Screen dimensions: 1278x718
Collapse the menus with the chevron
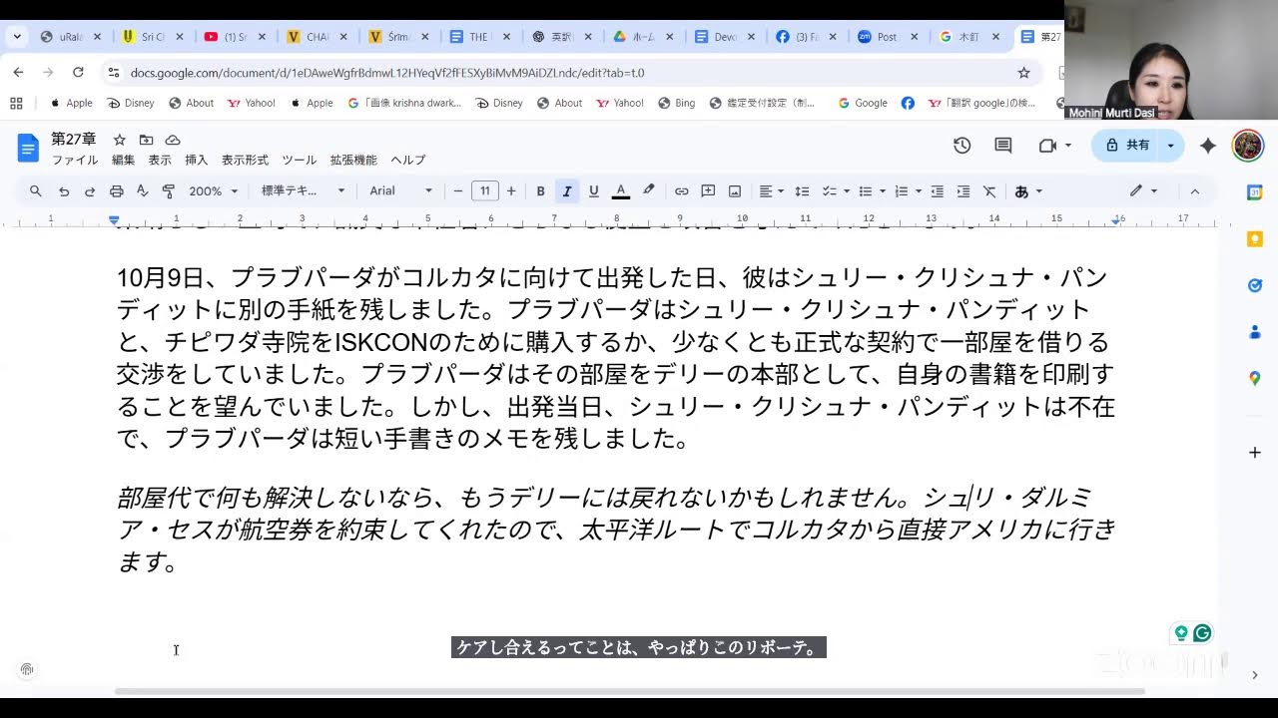click(x=1195, y=191)
